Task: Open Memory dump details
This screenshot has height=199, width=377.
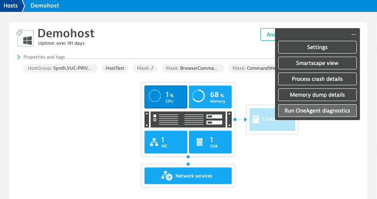Action: tap(317, 95)
